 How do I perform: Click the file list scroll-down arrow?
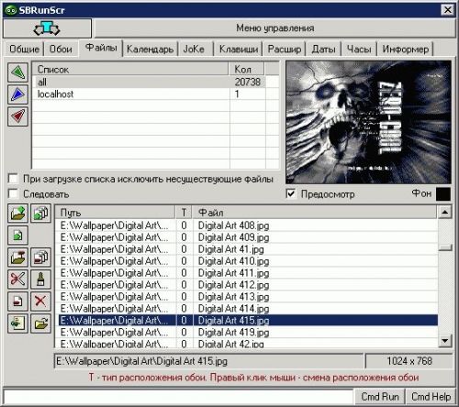(445, 340)
